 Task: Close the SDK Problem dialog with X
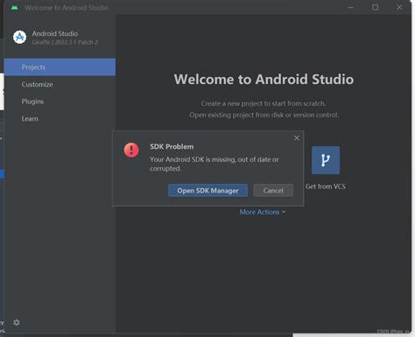[x=297, y=137]
